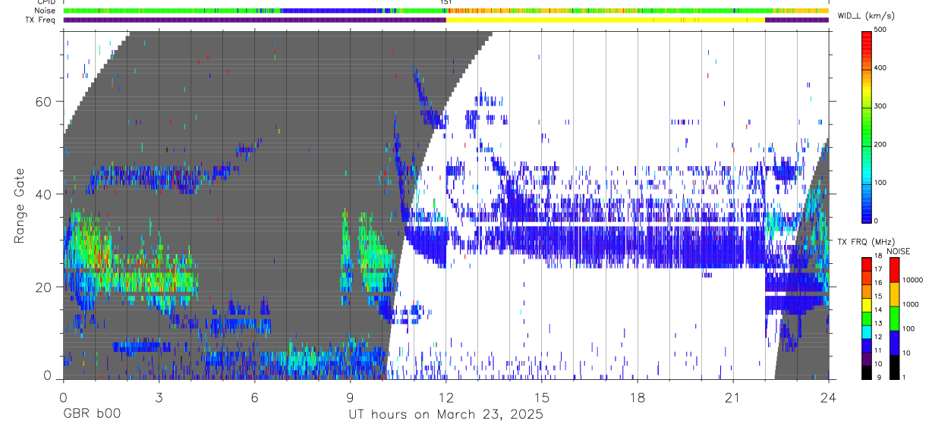Click UT hour tick label 3

158,397
